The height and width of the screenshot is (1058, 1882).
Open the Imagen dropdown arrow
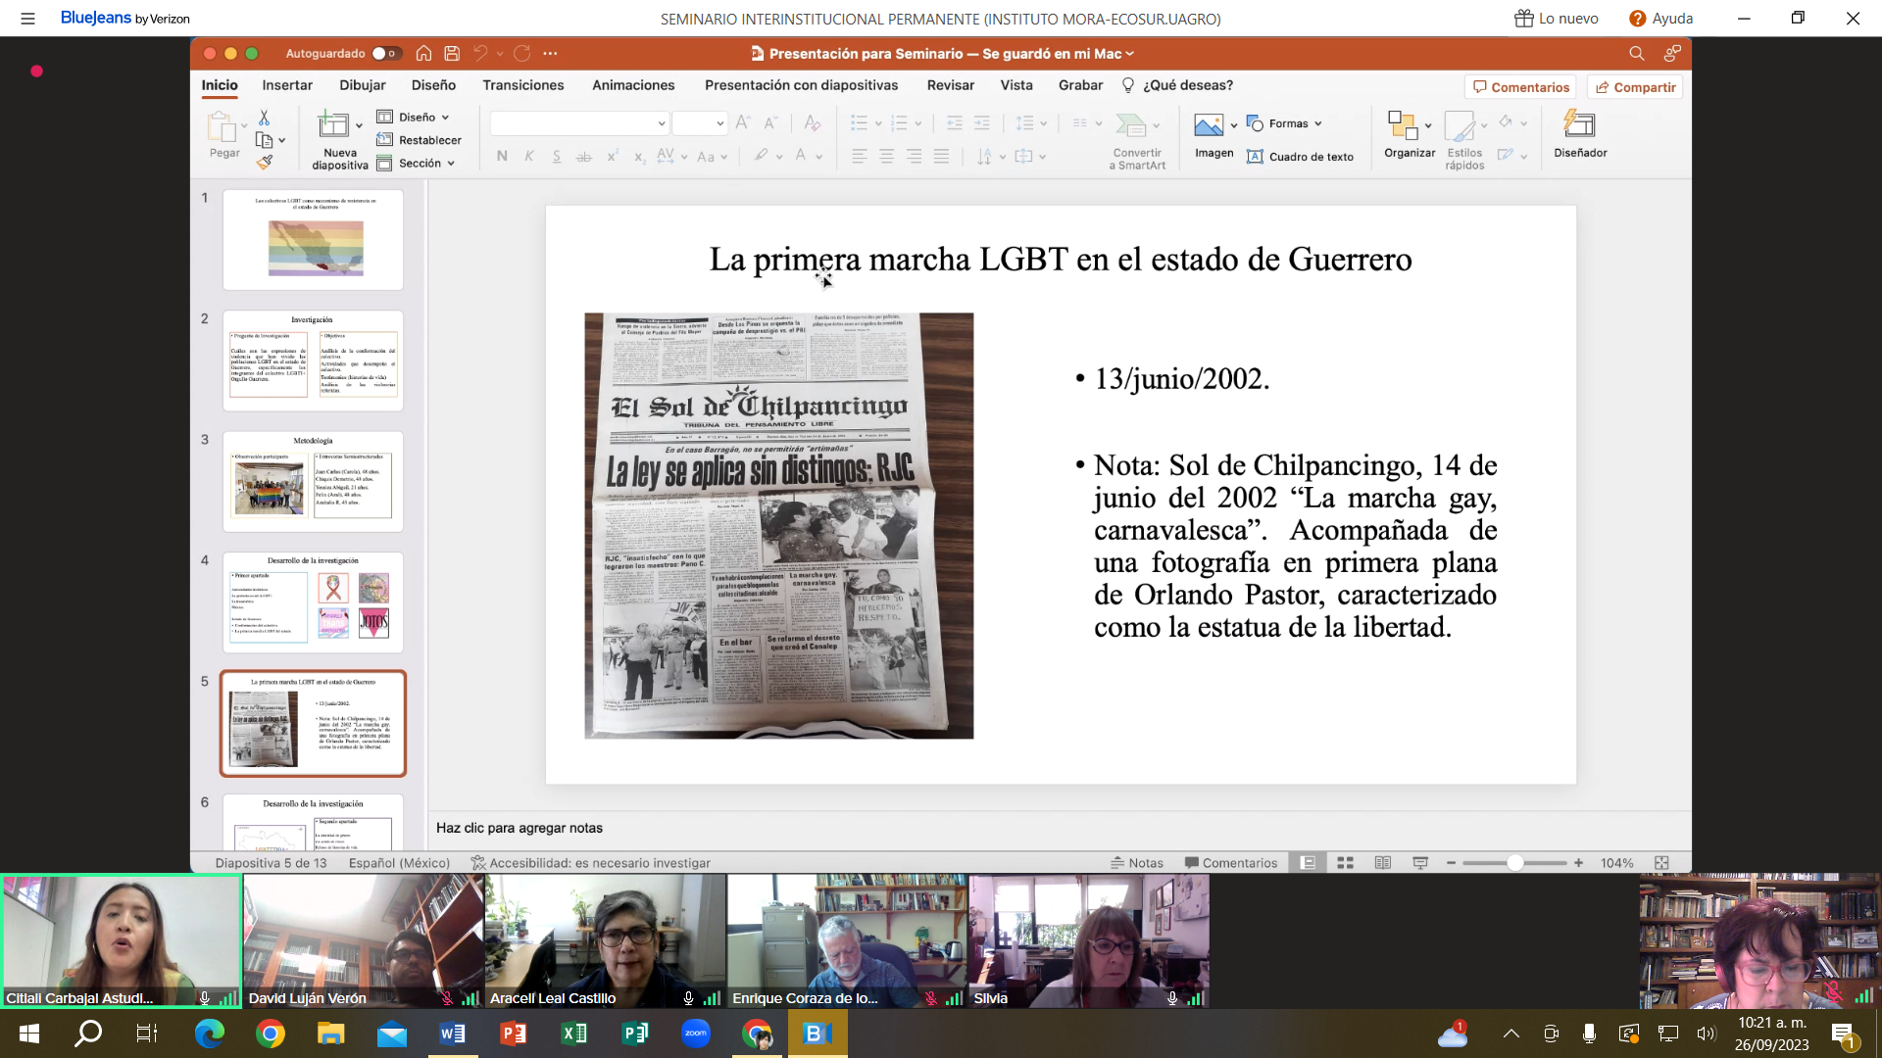[1233, 125]
